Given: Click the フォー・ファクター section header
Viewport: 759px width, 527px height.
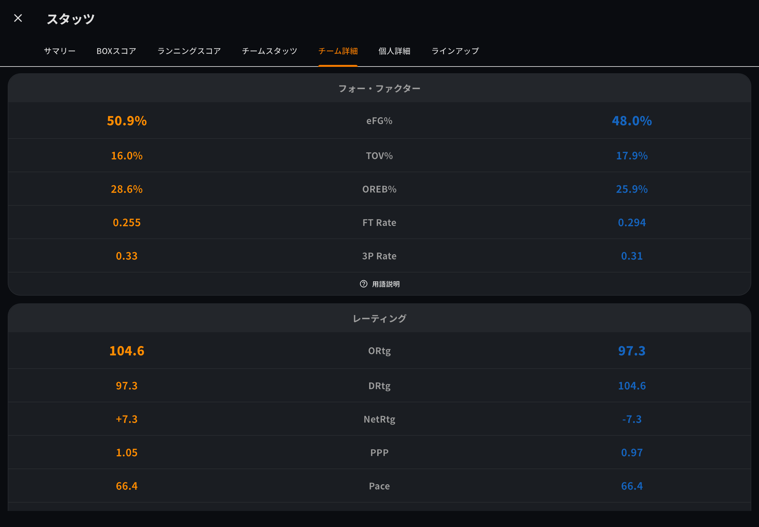Looking at the screenshot, I should click(x=379, y=88).
